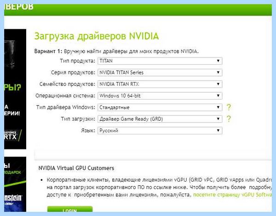Open the посетите страницу vGPU Software link
Image resolution: width=276 pixels, height=216 pixels.
tap(232, 195)
